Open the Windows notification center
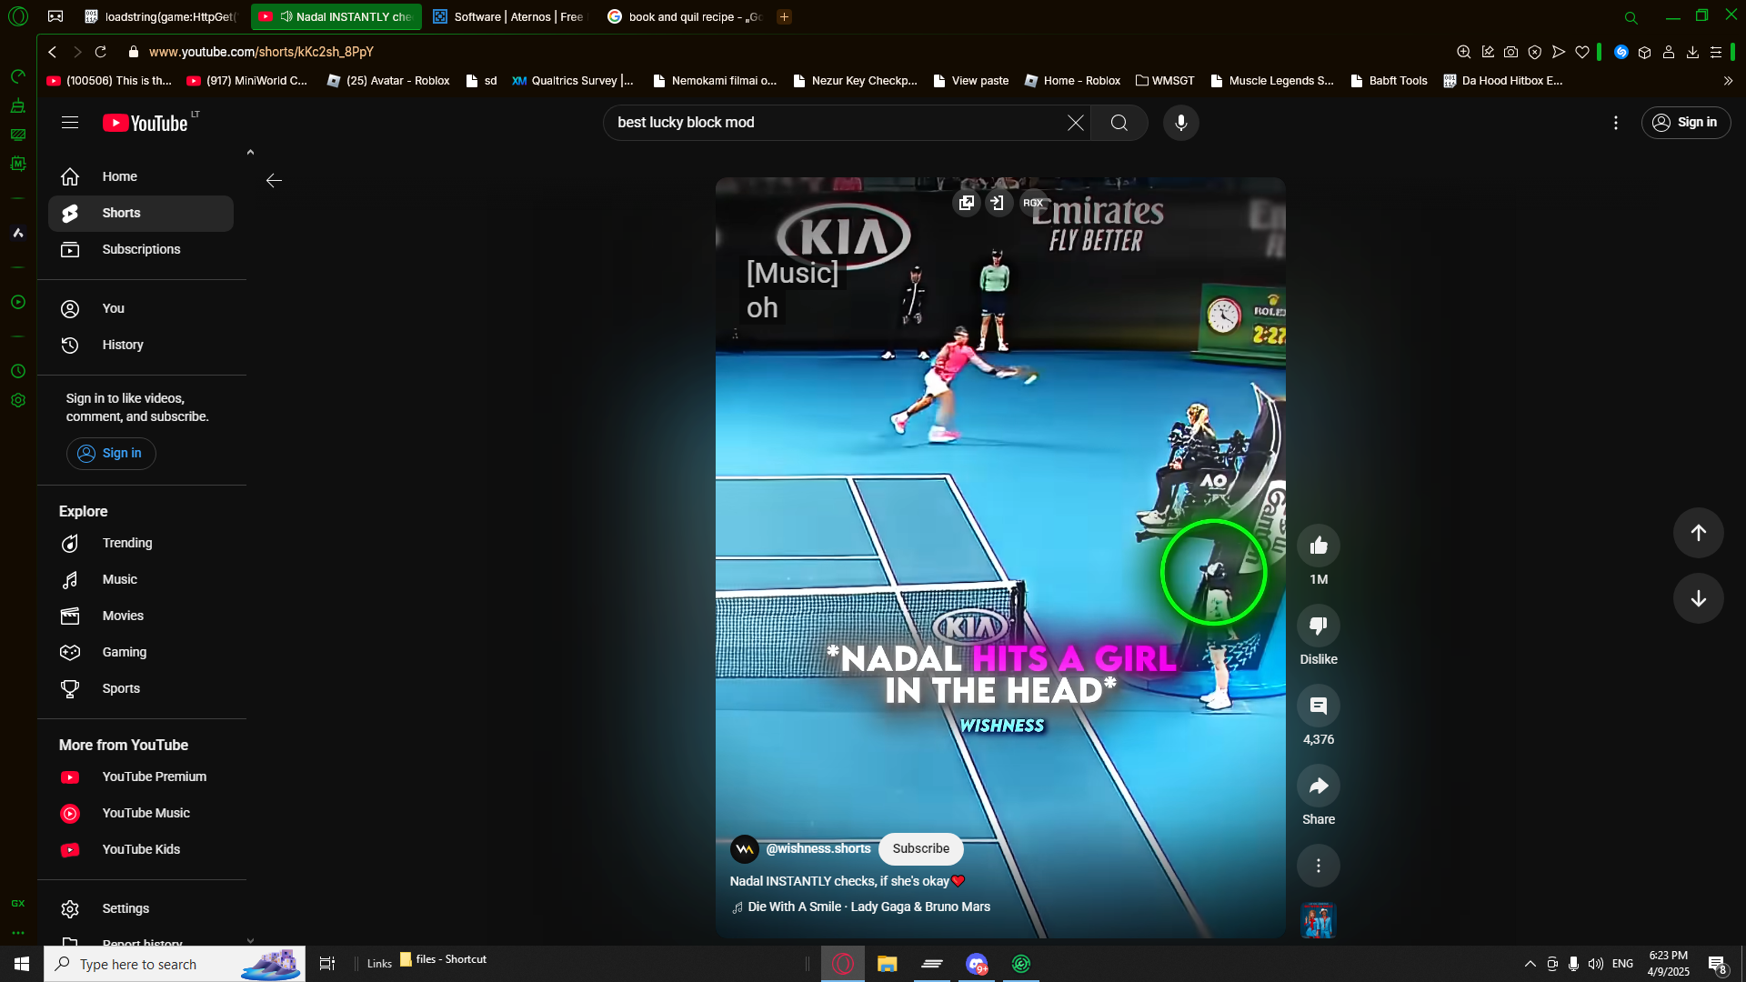 point(1717,964)
